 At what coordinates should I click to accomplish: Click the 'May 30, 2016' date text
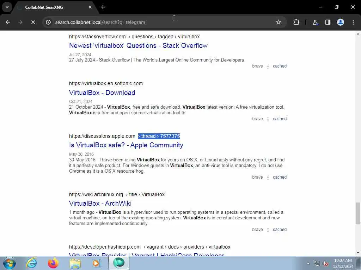(x=81, y=154)
